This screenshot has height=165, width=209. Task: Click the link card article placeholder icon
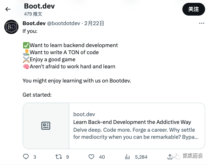pyautogui.click(x=46, y=126)
